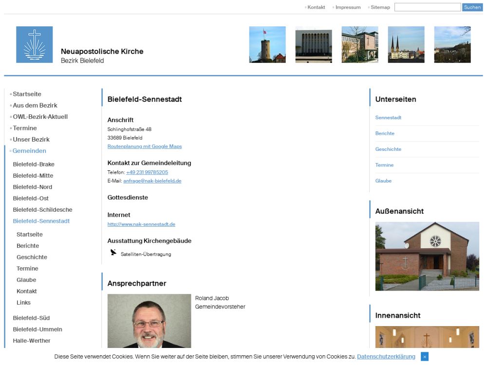Open the Impressum page

click(348, 7)
